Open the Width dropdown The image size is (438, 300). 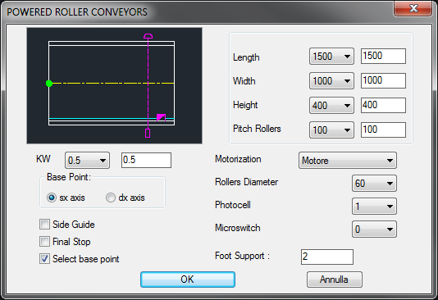[331, 81]
